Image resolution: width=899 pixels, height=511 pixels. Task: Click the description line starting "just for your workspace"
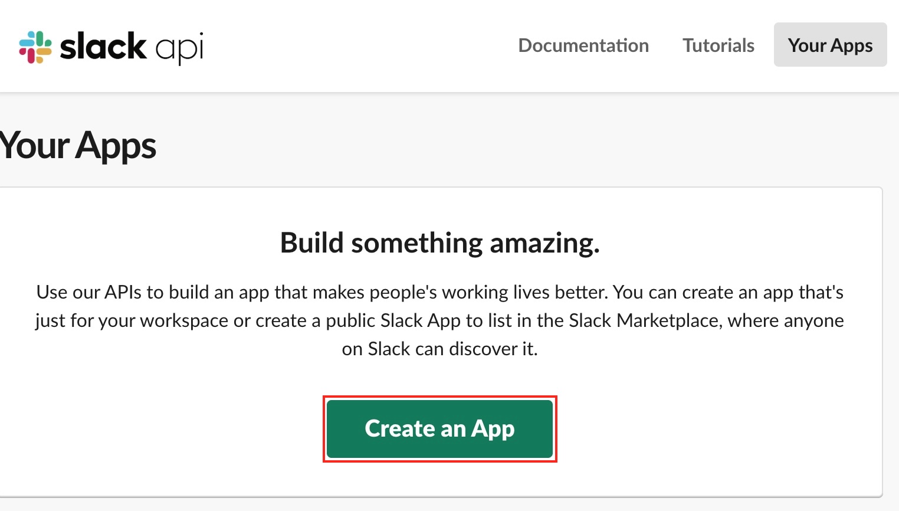(439, 320)
